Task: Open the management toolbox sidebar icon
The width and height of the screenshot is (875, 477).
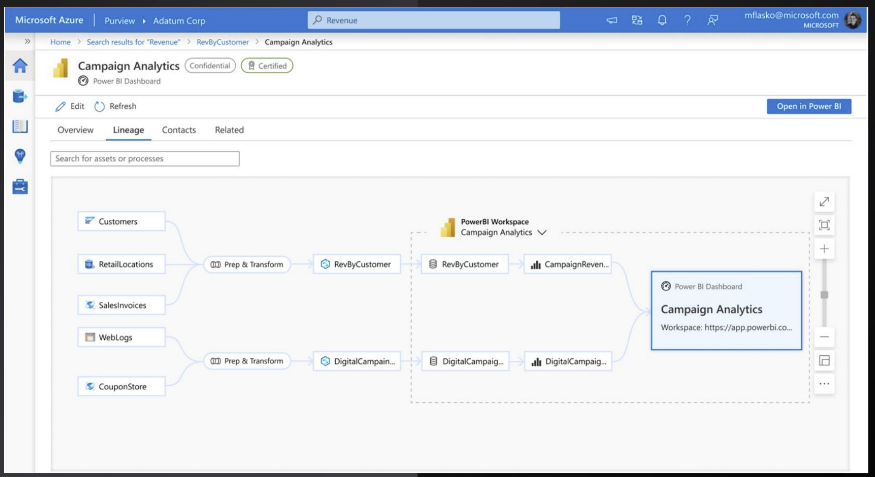Action: point(20,187)
